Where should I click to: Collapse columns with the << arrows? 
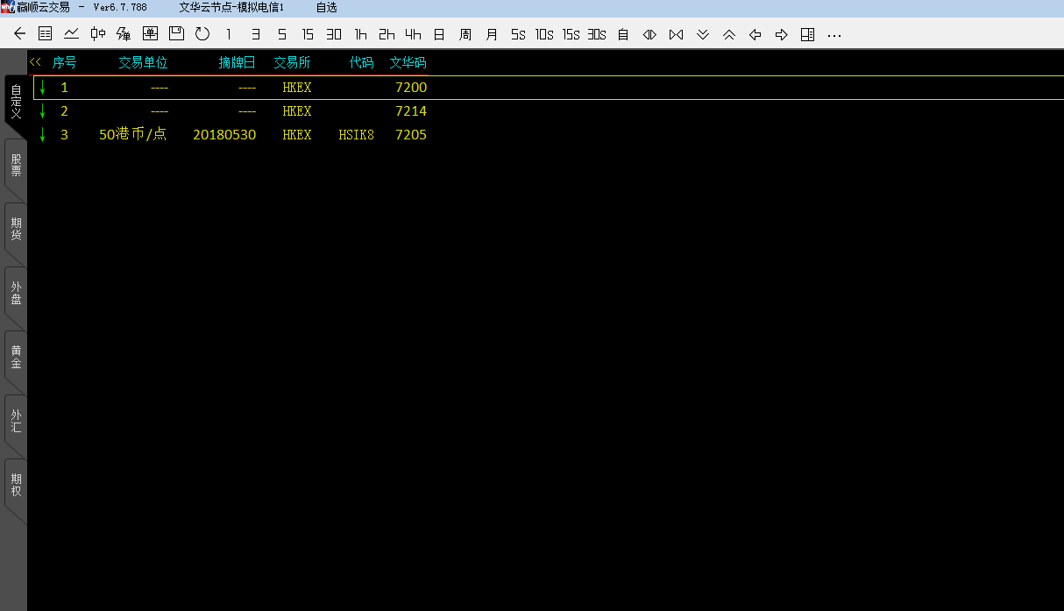tap(35, 62)
